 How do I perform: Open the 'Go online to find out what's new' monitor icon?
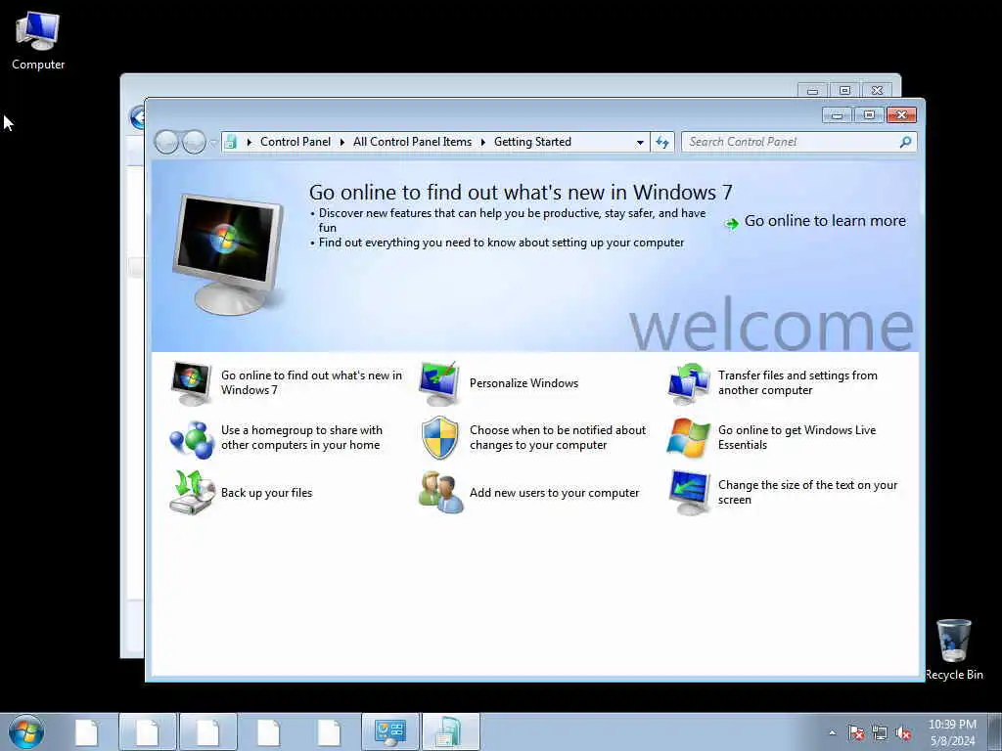(191, 383)
